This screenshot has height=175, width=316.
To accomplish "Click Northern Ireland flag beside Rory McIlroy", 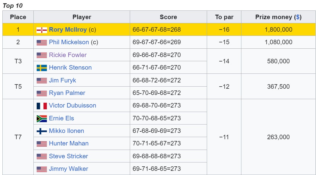I will [x=41, y=30].
